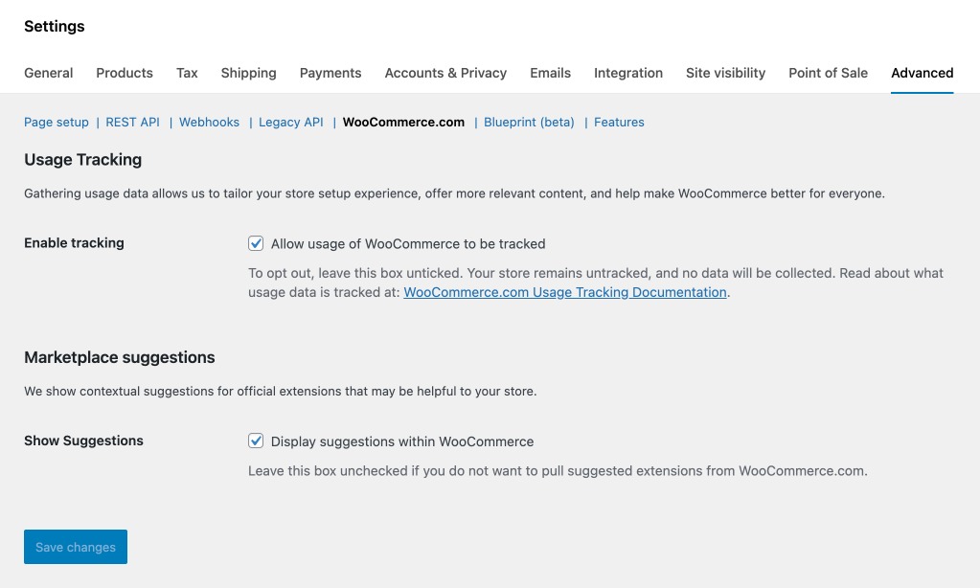The image size is (980, 588).
Task: View the Legacy API settings
Action: [290, 122]
